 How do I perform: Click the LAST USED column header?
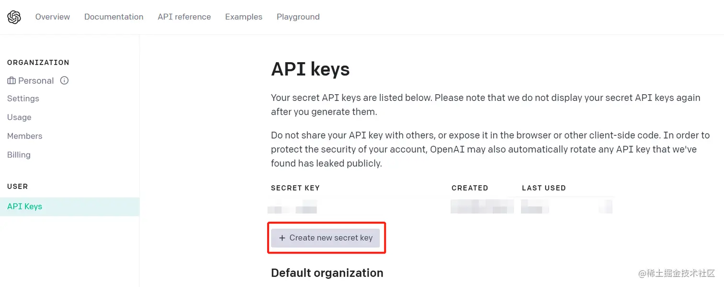coord(544,188)
